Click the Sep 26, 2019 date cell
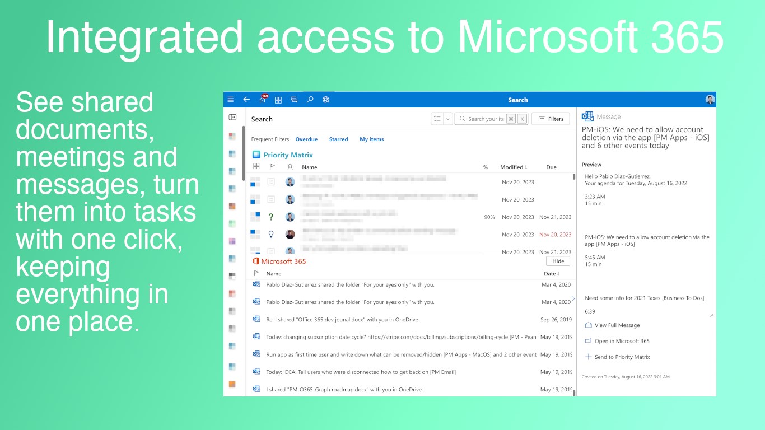The width and height of the screenshot is (765, 430). [x=556, y=320]
